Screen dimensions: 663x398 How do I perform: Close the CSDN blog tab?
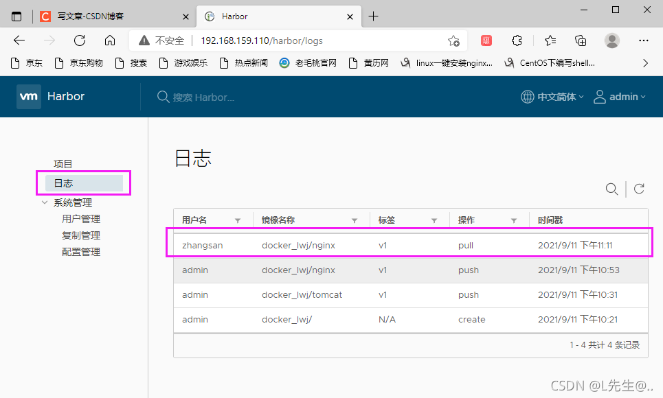coord(186,17)
